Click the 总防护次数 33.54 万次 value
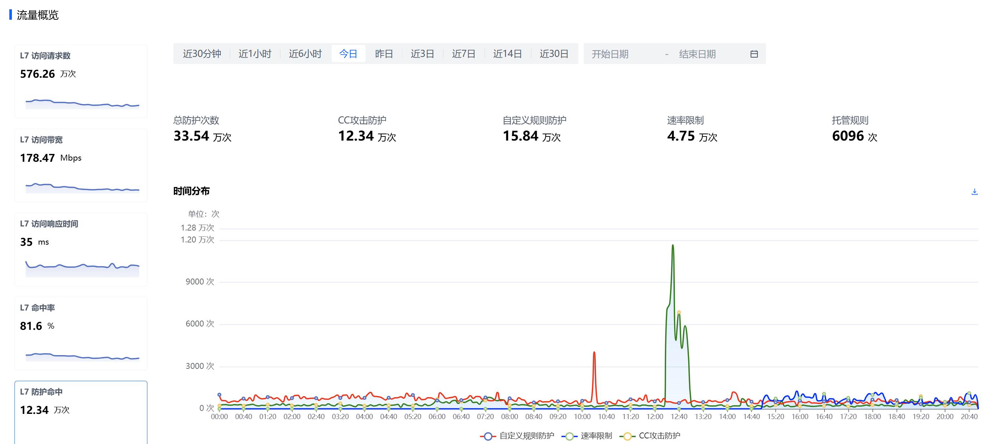 pyautogui.click(x=202, y=136)
